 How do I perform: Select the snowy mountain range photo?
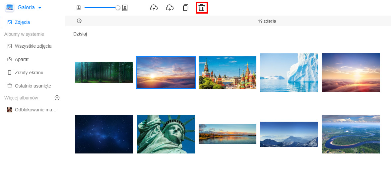pos(289,134)
